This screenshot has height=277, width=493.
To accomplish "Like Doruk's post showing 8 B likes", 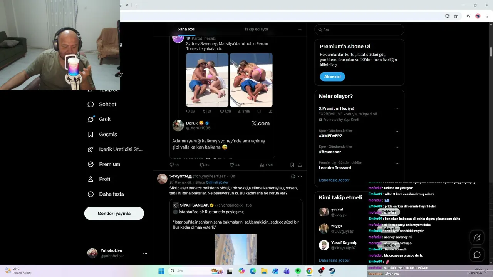I will coord(235,165).
